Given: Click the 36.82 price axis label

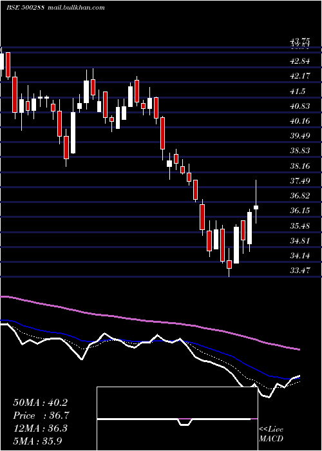Looking at the screenshot, I should (300, 196).
